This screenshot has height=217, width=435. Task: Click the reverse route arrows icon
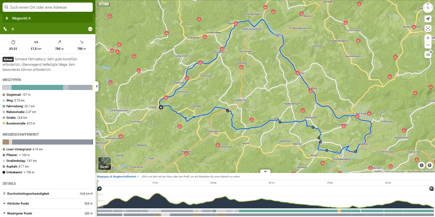(5, 29)
